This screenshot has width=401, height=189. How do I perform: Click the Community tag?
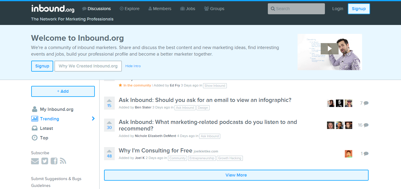pos(177,158)
